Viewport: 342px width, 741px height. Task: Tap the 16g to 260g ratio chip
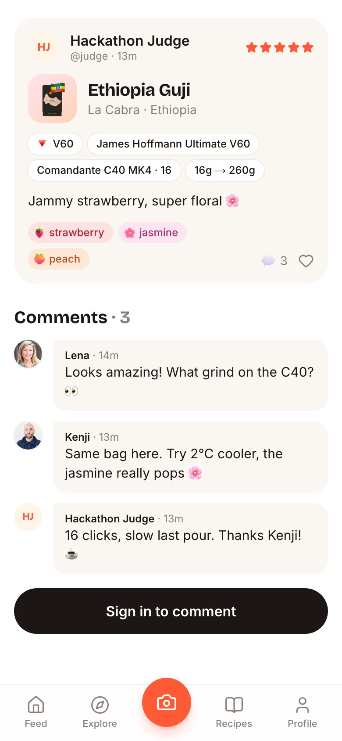225,170
